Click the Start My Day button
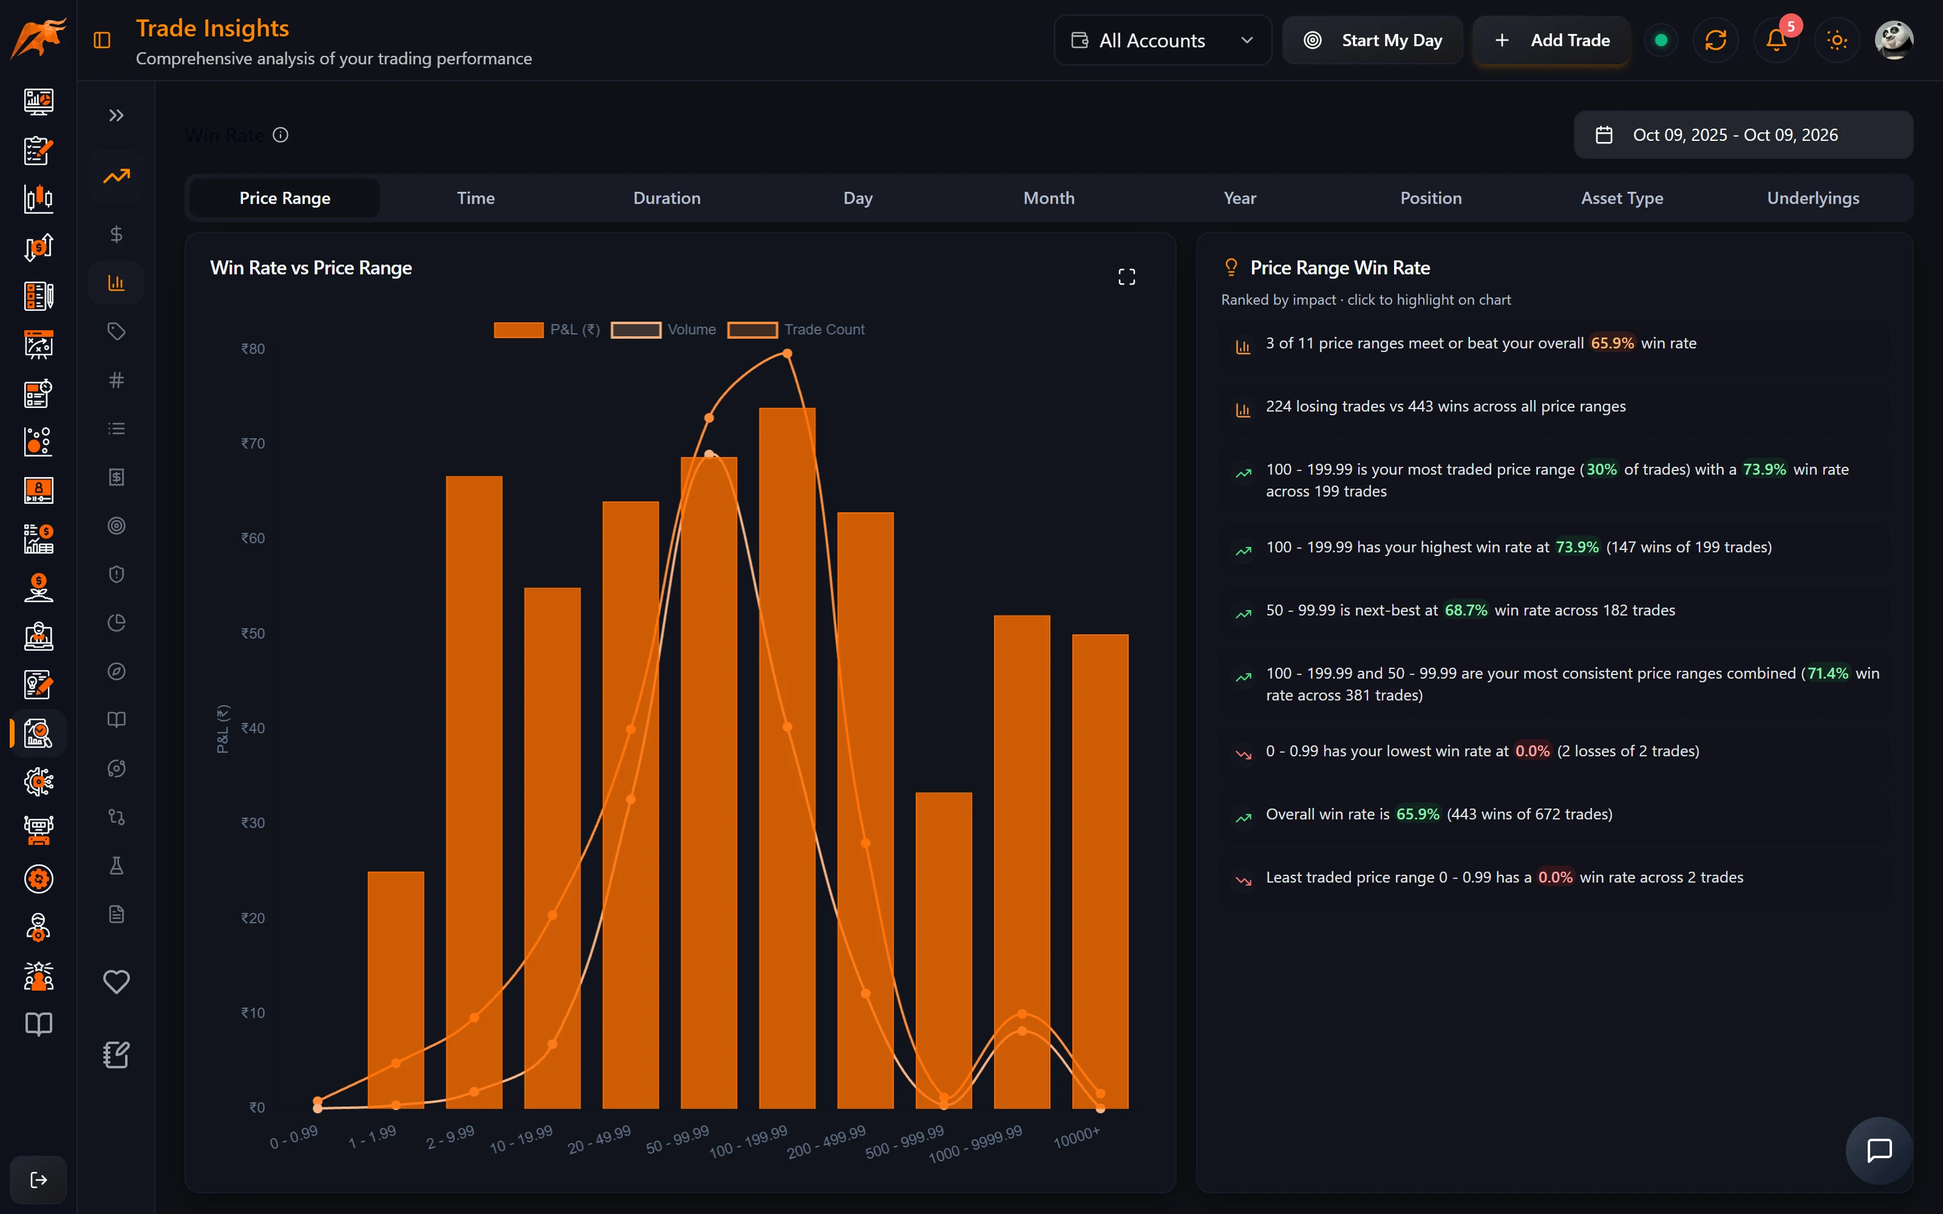 pos(1372,40)
